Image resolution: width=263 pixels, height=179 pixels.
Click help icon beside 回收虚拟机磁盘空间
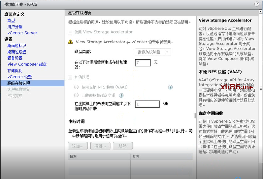(x=121, y=95)
